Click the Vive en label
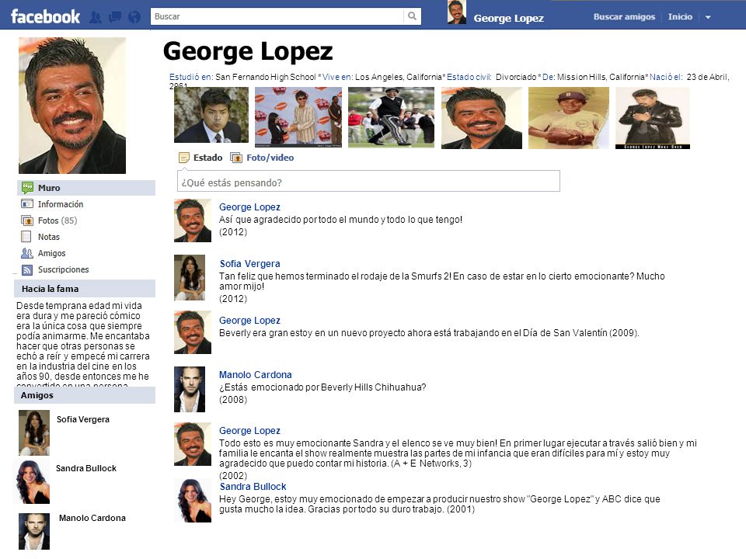746x559 pixels. click(x=338, y=77)
